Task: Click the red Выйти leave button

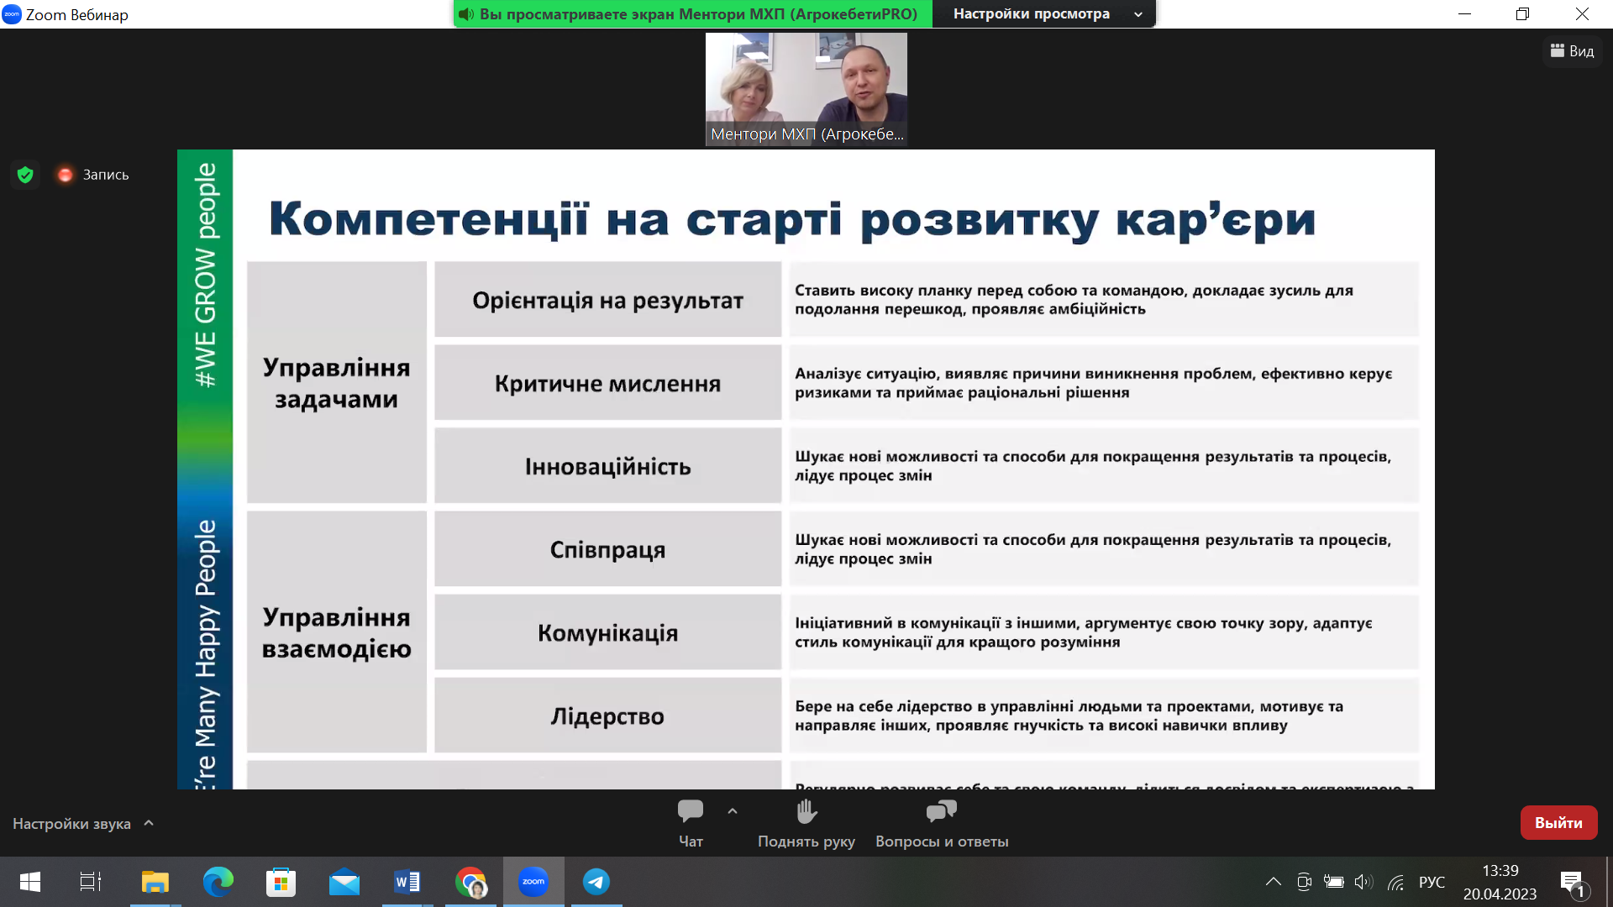Action: [1558, 823]
